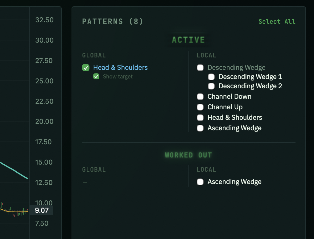Toggle the Channel Down checkbox
The width and height of the screenshot is (314, 239).
[x=200, y=97]
